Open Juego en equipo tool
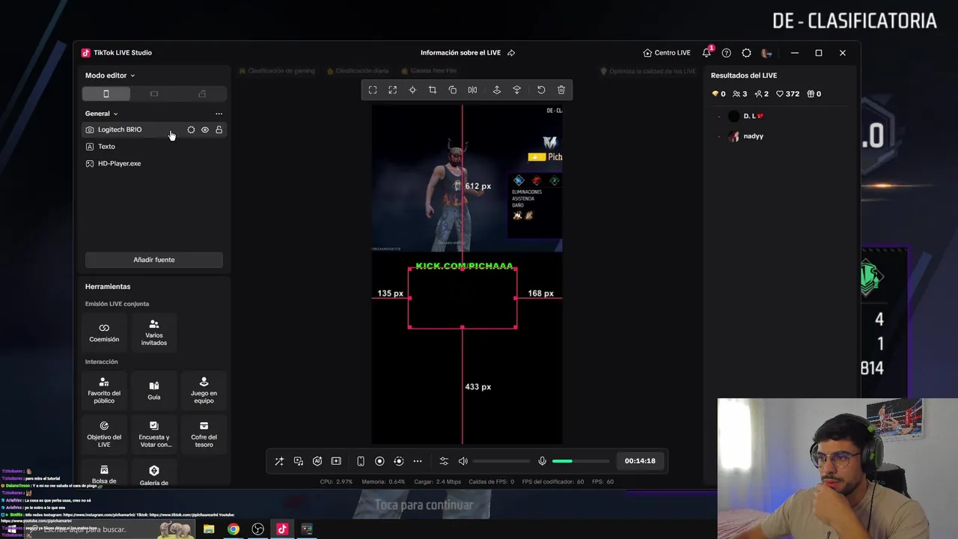 point(204,391)
